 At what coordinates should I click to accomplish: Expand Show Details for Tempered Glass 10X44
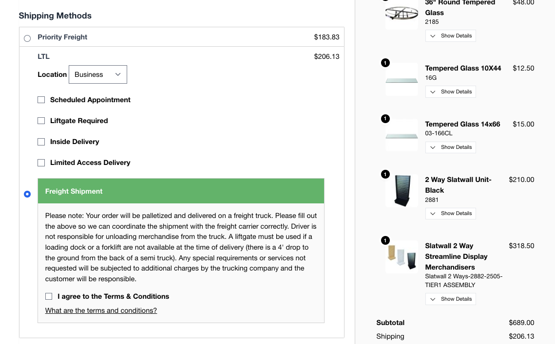point(450,92)
